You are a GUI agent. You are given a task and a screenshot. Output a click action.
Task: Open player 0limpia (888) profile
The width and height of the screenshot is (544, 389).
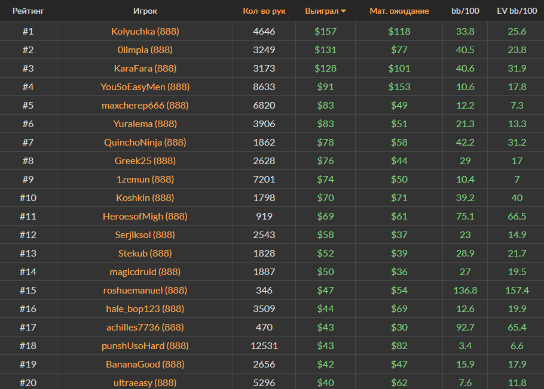(145, 50)
